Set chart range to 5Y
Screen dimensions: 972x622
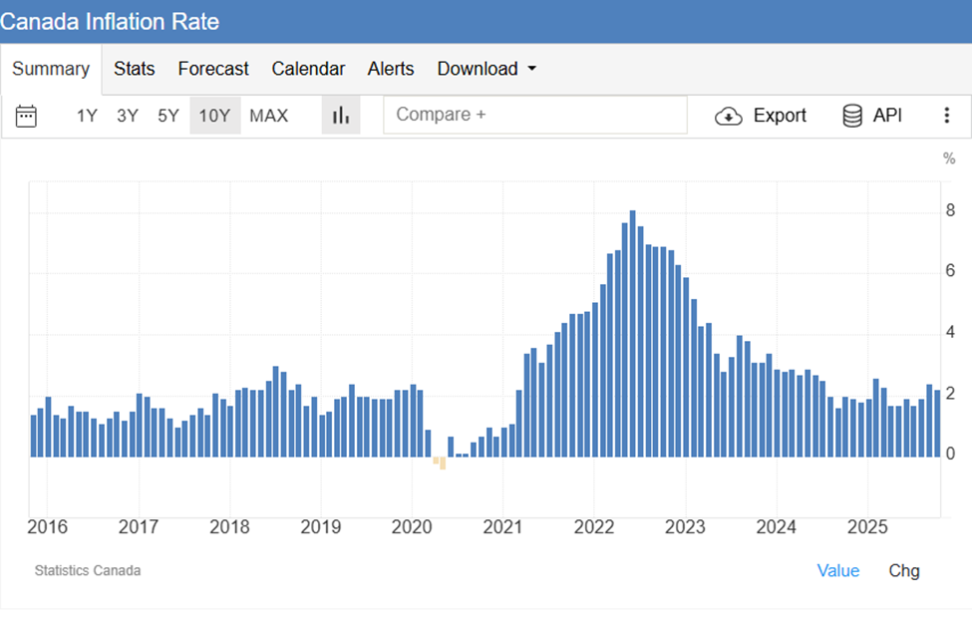pos(168,116)
